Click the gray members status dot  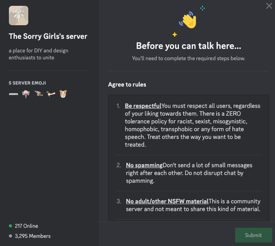coord(10,236)
